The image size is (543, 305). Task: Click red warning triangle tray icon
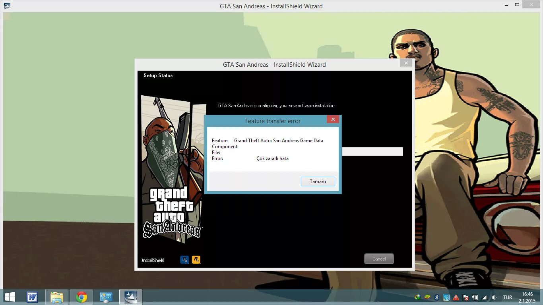tap(456, 297)
